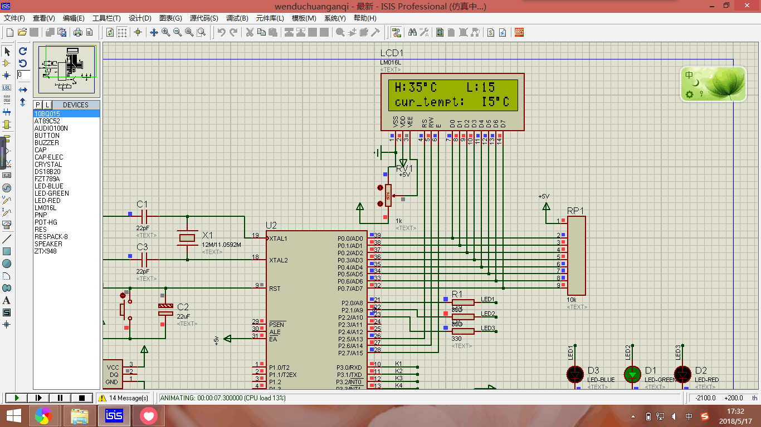The height and width of the screenshot is (427, 761).
Task: Flip vertically with the Y-mirror arrow
Action: [23, 102]
